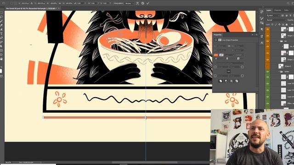Hide the Shape 1 layer
294x165 pixels.
267,36
